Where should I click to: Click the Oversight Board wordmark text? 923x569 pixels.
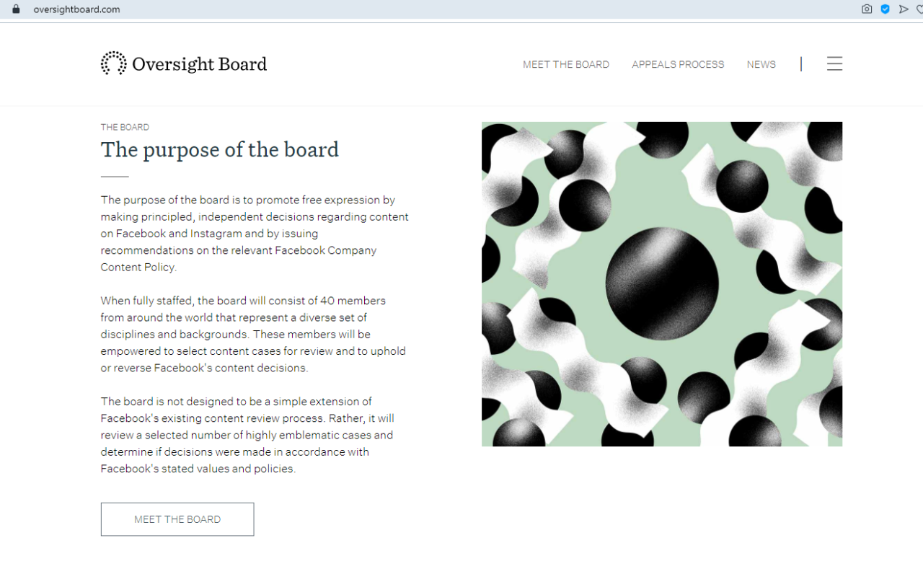(x=199, y=64)
